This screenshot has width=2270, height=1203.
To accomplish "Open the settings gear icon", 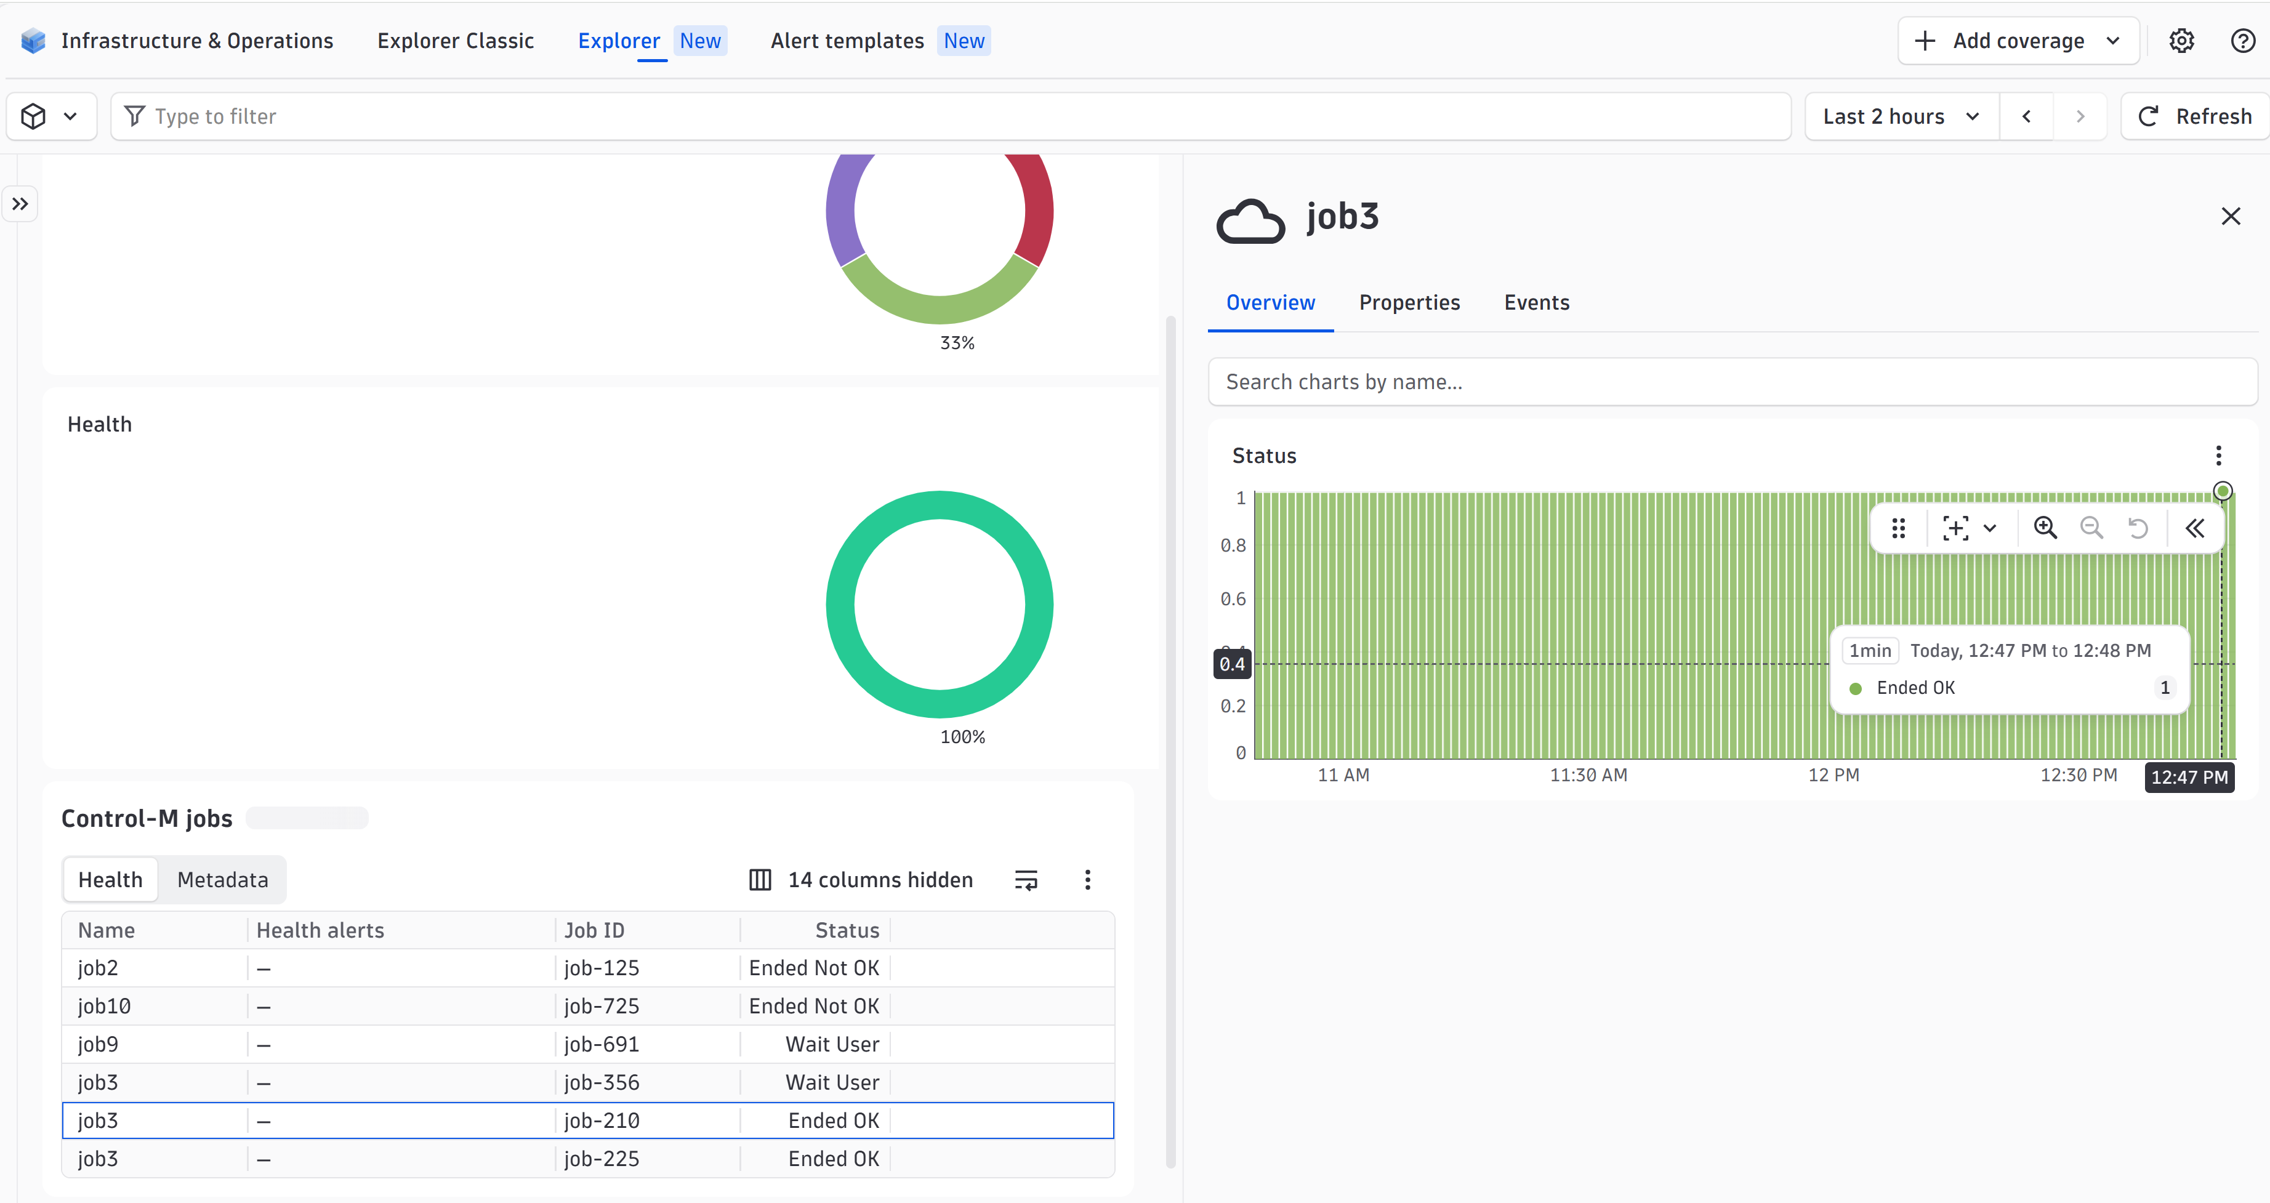I will click(2181, 41).
